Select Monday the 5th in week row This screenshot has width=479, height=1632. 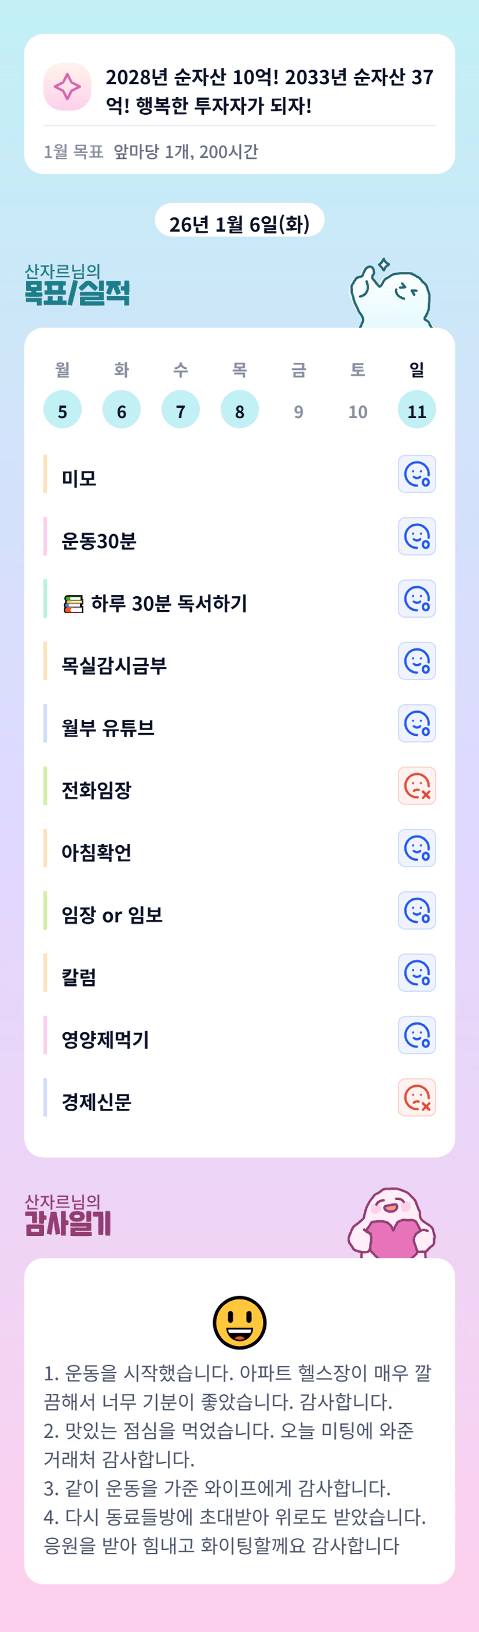tap(62, 410)
